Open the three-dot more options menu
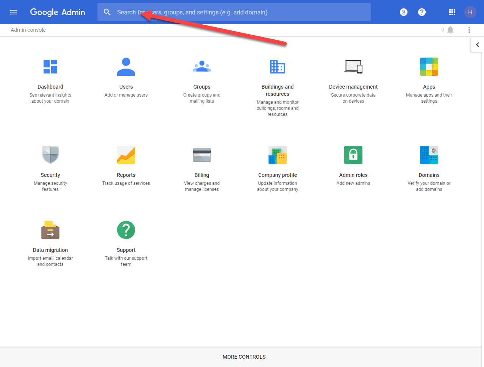484x367 pixels. pyautogui.click(x=469, y=30)
